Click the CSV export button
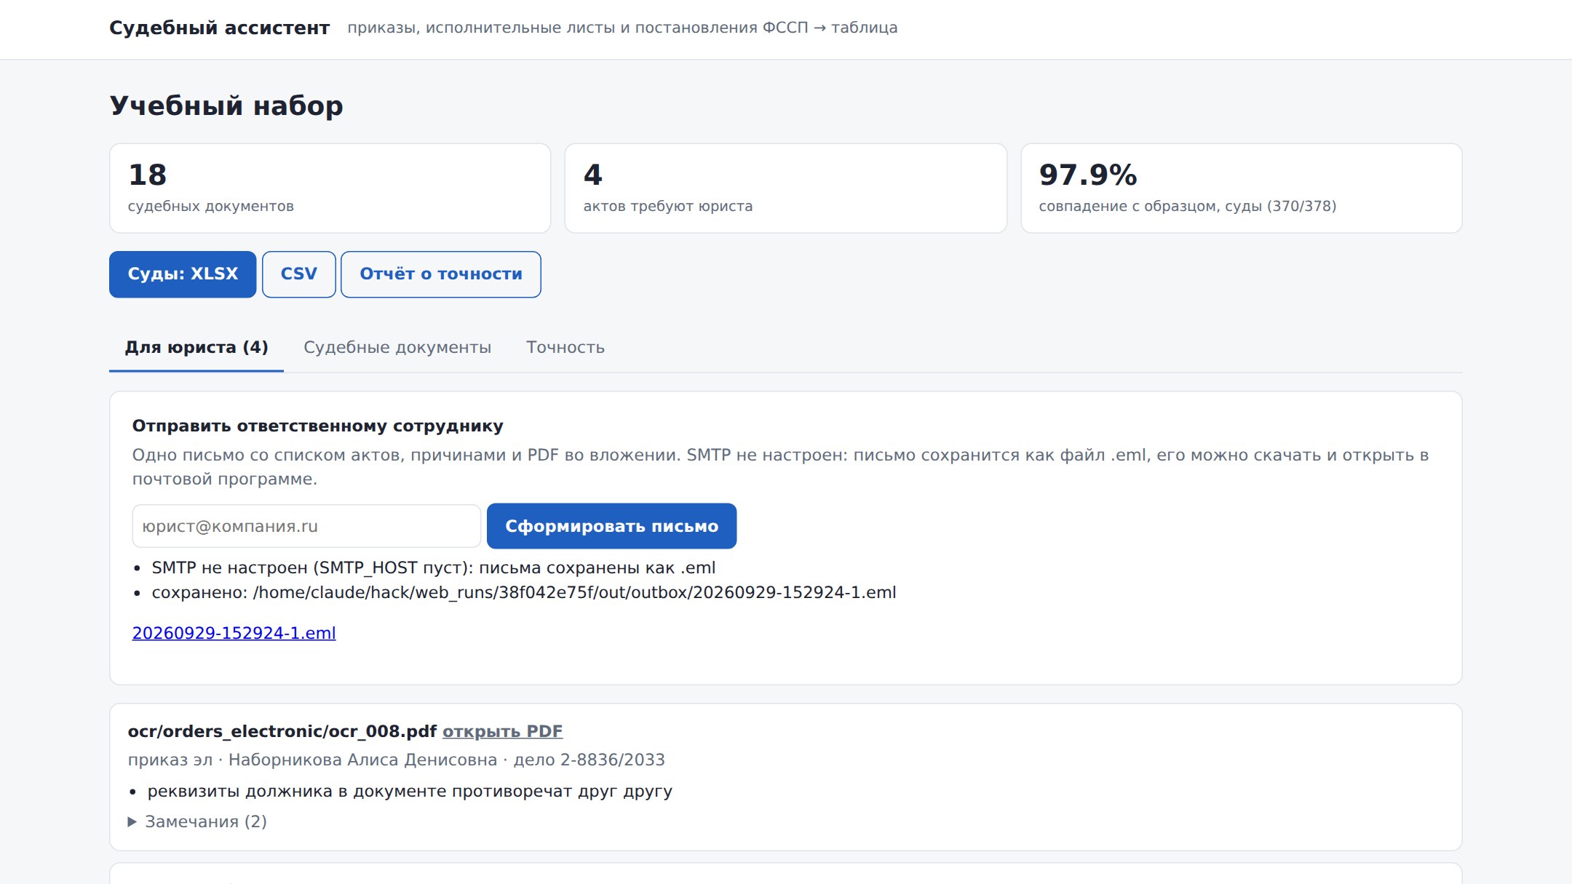Image resolution: width=1572 pixels, height=884 pixels. pos(299,274)
